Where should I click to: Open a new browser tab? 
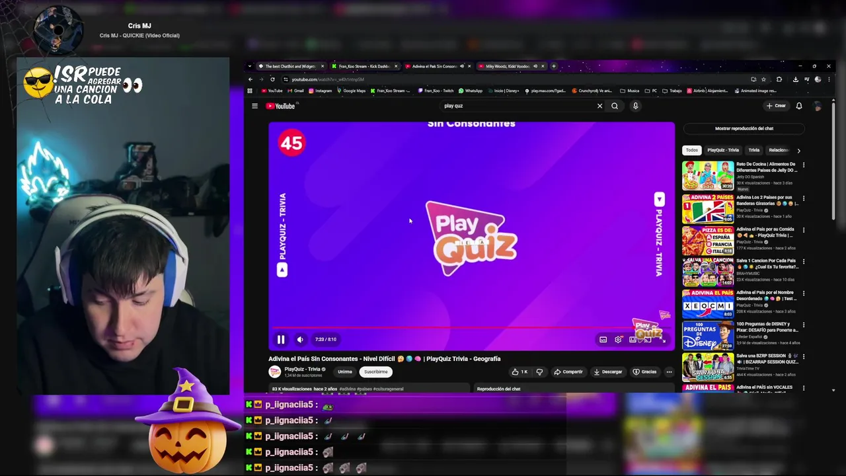[554, 66]
